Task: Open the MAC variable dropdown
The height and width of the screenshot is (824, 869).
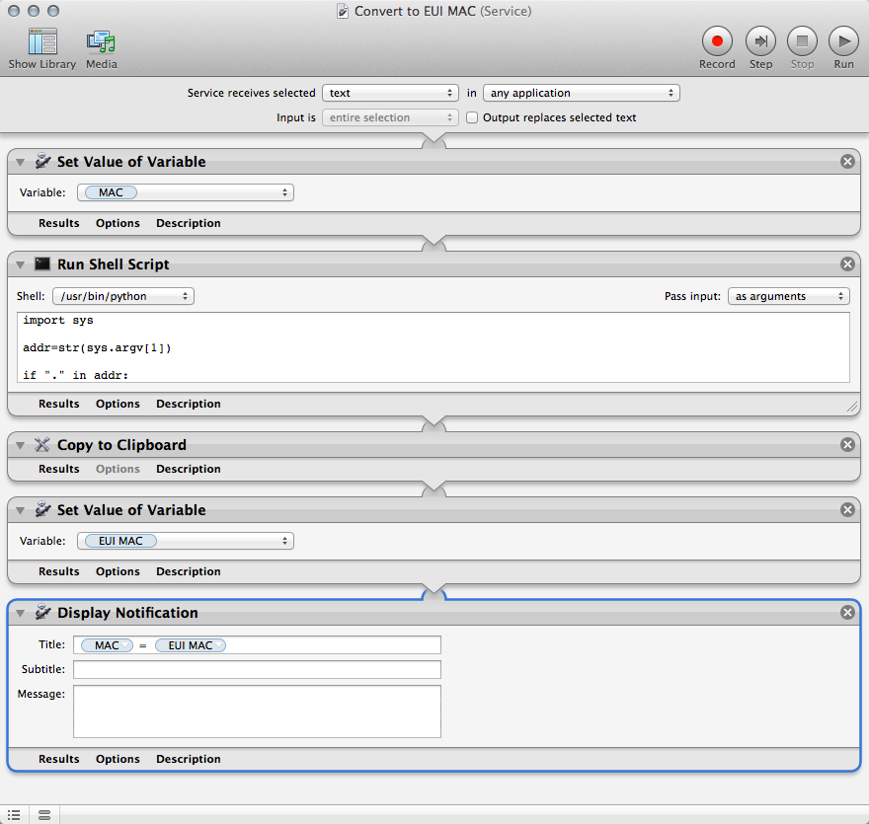Action: (x=186, y=192)
